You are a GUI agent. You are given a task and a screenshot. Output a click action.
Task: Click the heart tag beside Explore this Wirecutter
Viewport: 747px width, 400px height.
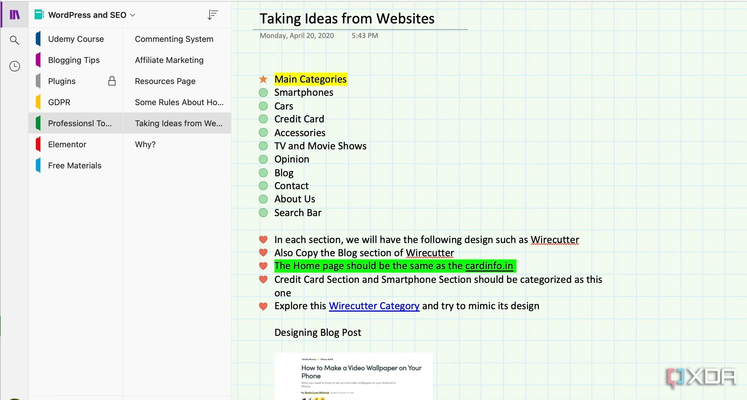pos(263,306)
